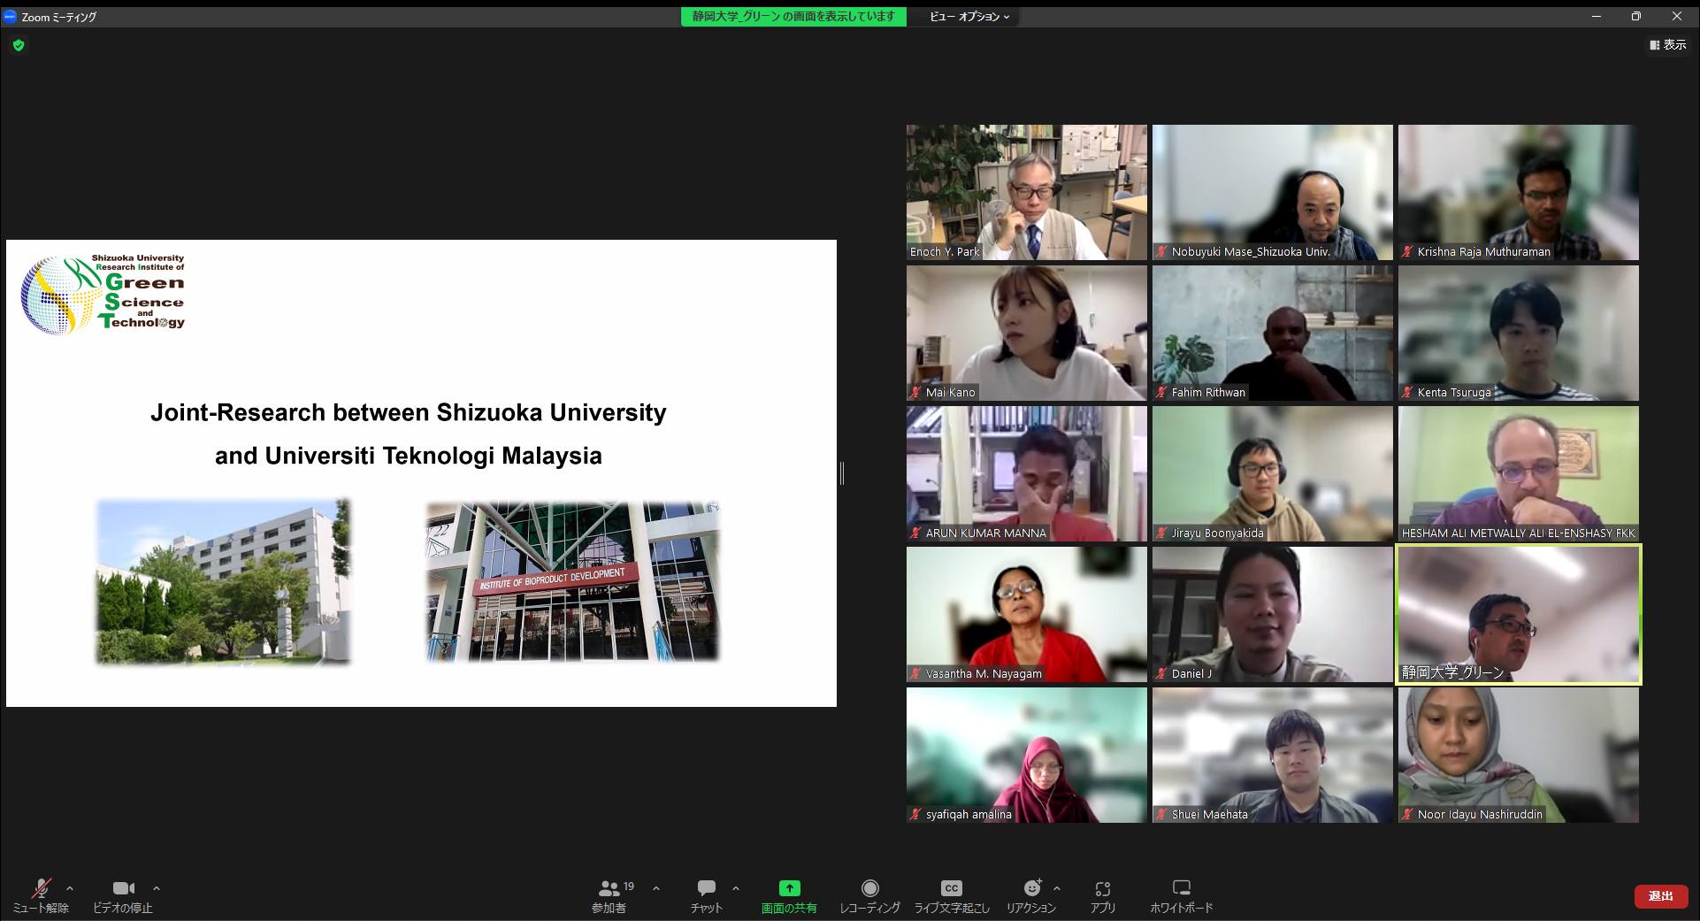The width and height of the screenshot is (1700, 921).
Task: Select Jirayu Boonyakida video tile
Action: pos(1272,473)
